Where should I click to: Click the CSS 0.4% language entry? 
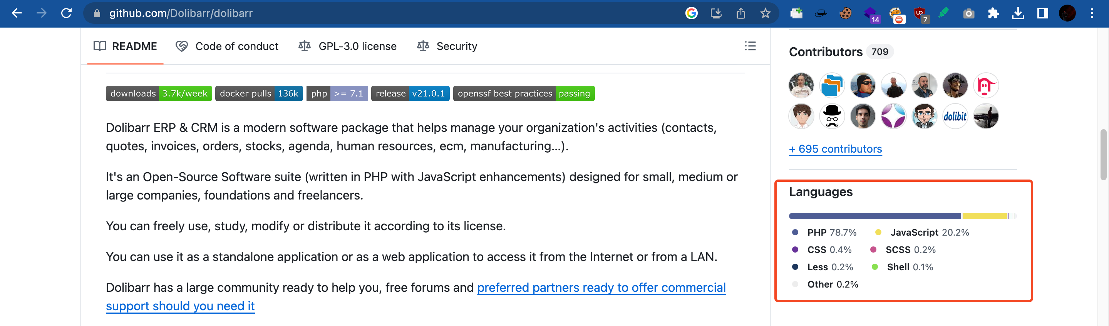(x=822, y=249)
